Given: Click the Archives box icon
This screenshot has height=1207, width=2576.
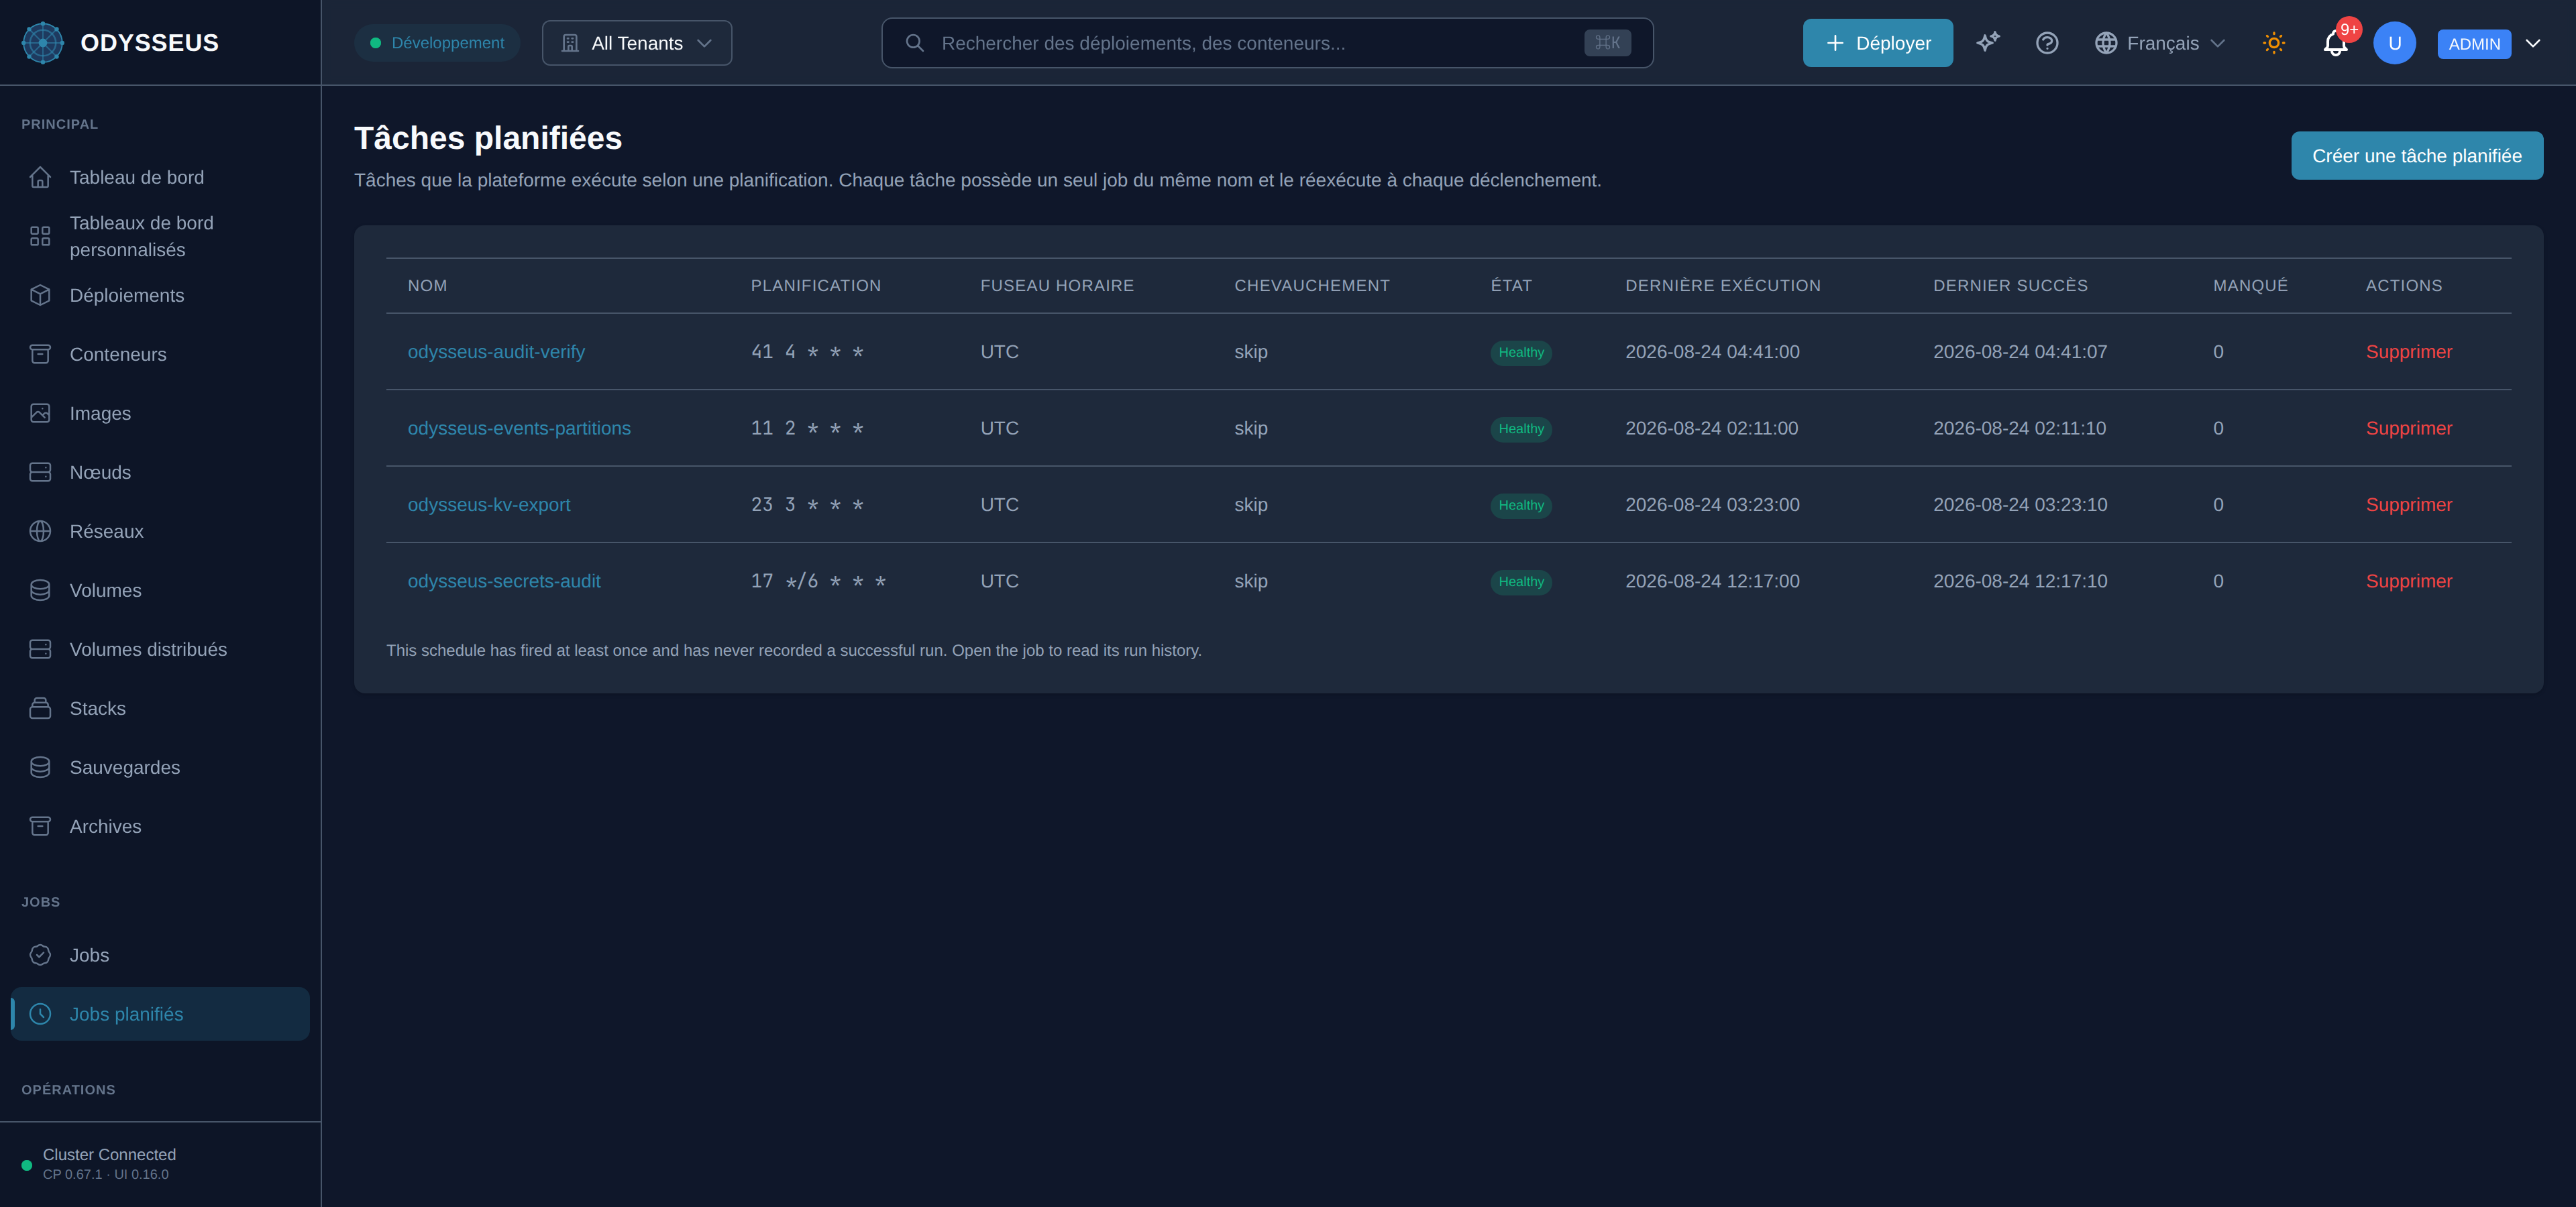Looking at the screenshot, I should click(40, 825).
